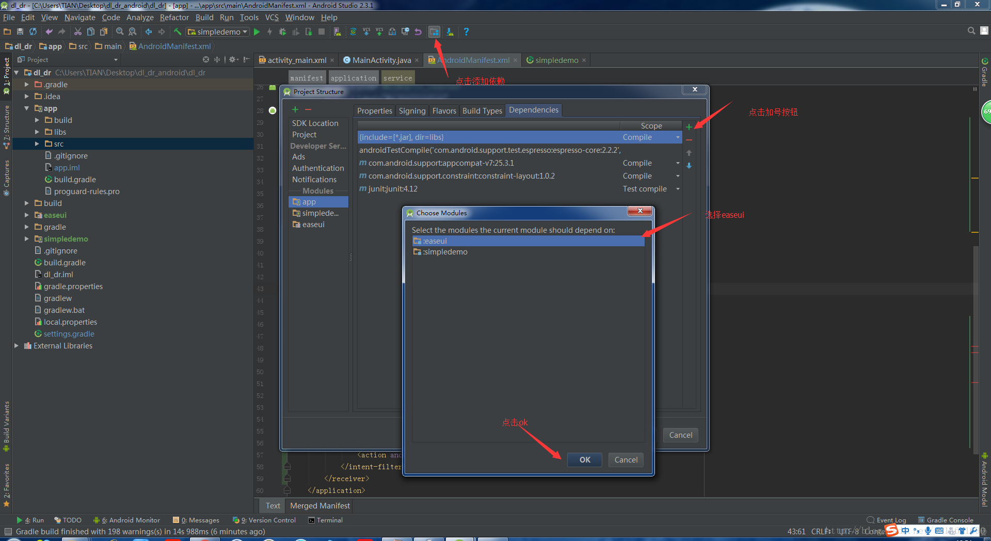Click the Open folder toolbar icon
This screenshot has height=541, width=991.
pos(7,31)
